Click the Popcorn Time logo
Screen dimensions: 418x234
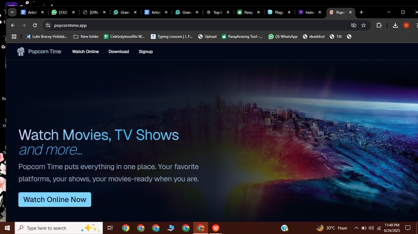(x=39, y=52)
